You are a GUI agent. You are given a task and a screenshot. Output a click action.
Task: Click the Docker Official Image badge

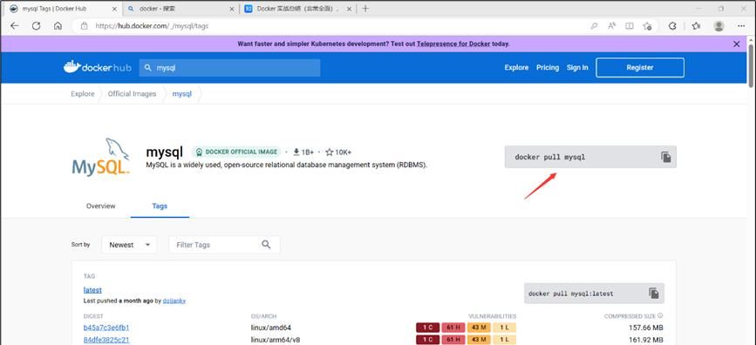(236, 152)
